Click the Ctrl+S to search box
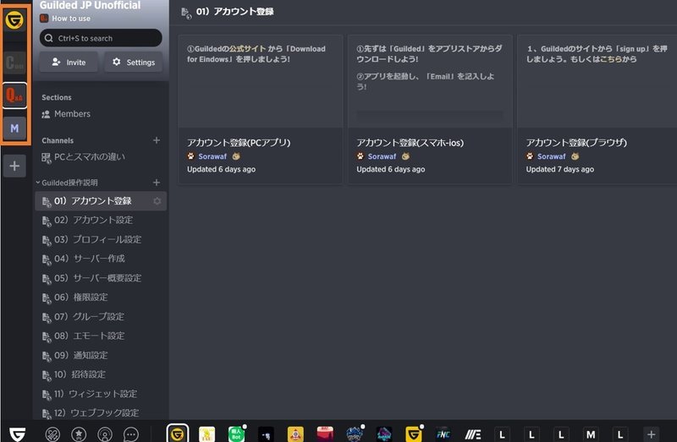Screen dimensions: 677x442 tap(101, 38)
